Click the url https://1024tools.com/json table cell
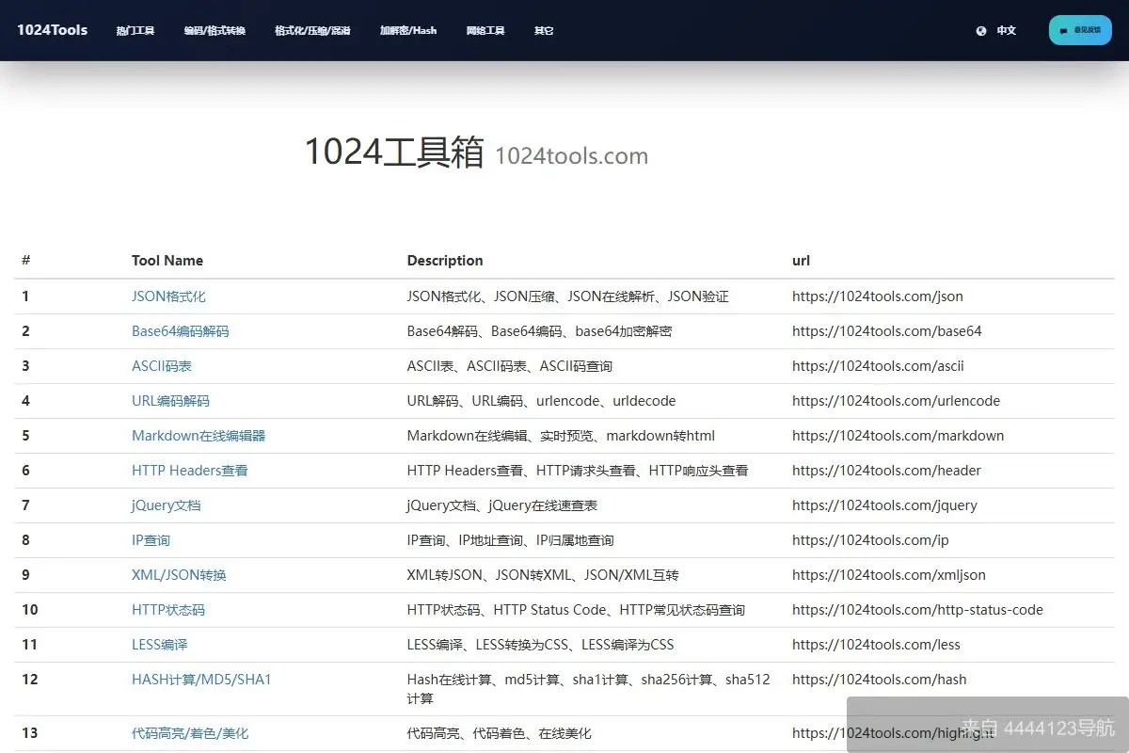 (878, 296)
